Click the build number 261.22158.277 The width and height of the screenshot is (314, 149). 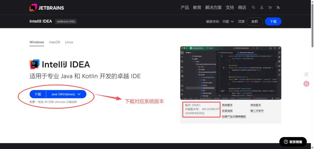211,109
